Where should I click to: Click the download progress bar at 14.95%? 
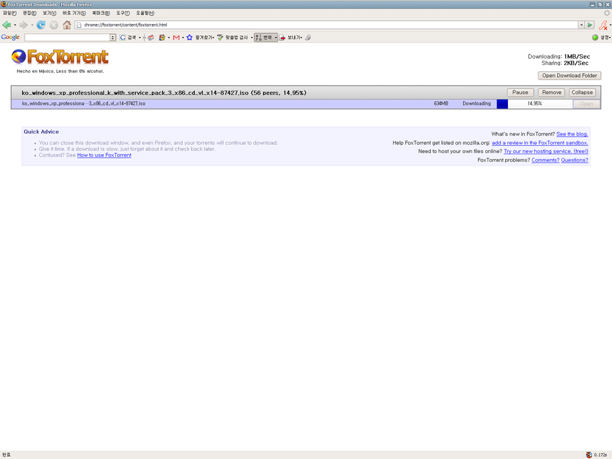point(534,104)
